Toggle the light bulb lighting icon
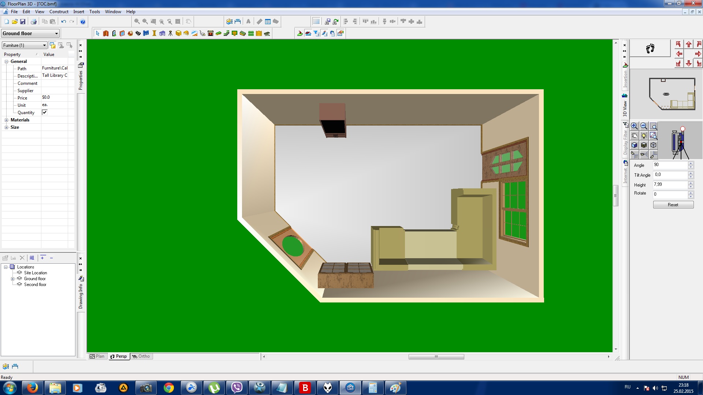 (x=644, y=136)
